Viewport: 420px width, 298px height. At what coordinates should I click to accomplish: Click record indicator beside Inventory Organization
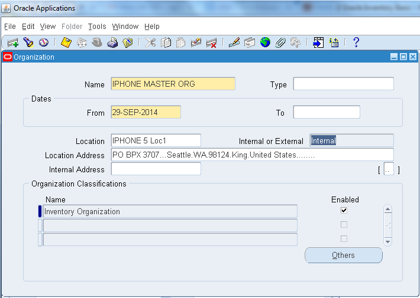(x=40, y=211)
